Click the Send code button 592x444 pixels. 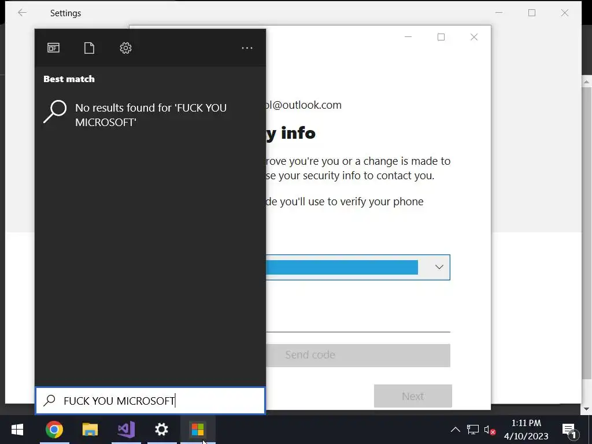pos(358,356)
